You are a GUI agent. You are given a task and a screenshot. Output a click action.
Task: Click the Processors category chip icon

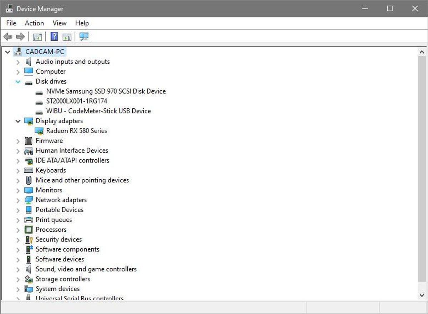[x=29, y=230]
